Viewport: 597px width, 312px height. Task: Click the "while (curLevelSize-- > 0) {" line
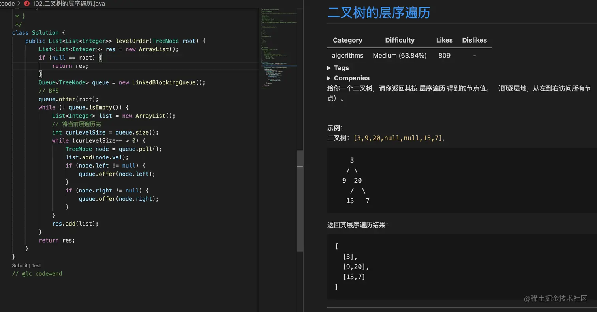click(x=99, y=140)
